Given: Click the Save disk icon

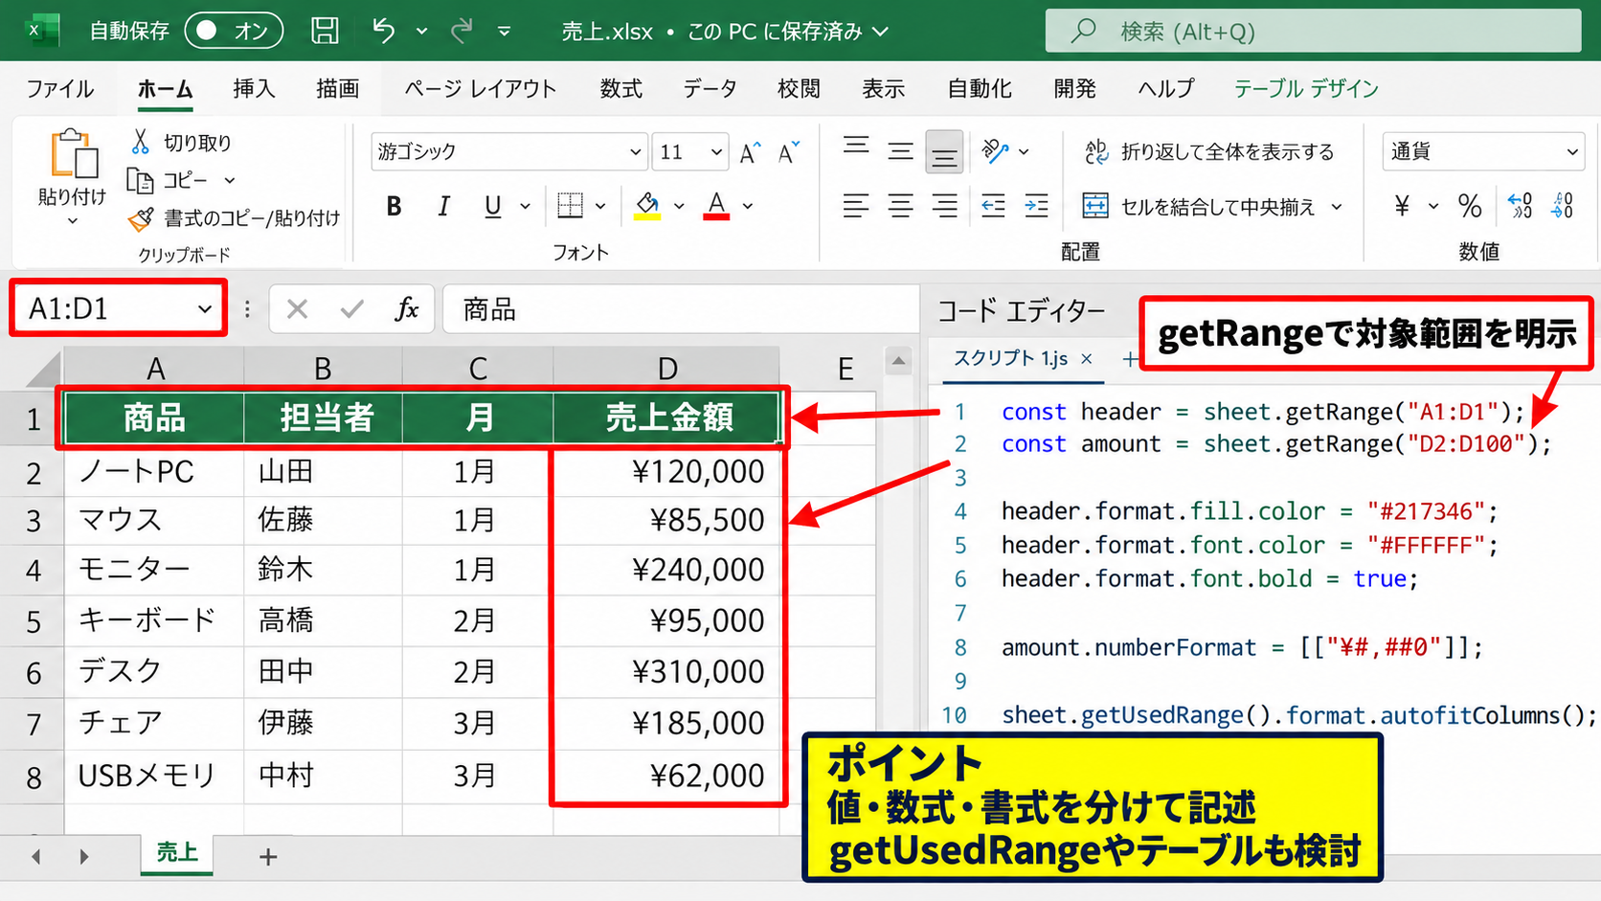Looking at the screenshot, I should click(325, 31).
